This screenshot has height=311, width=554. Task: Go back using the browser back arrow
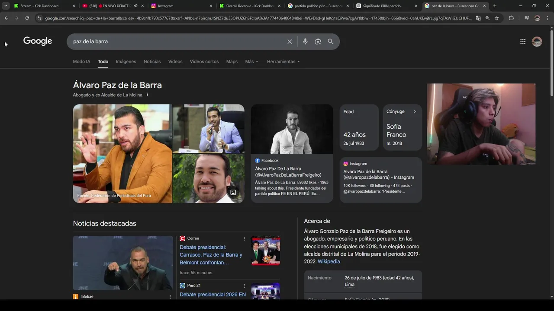[6, 18]
